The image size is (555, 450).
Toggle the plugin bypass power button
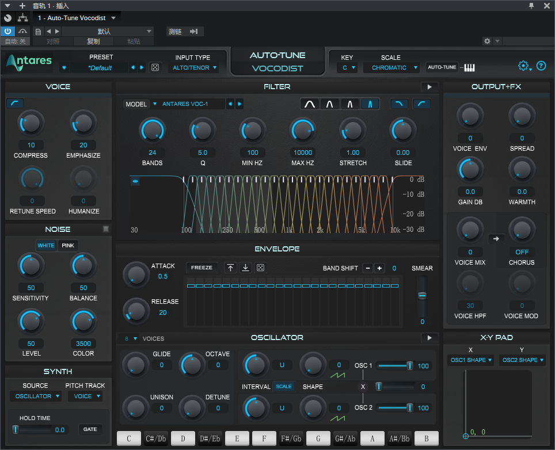pos(7,31)
